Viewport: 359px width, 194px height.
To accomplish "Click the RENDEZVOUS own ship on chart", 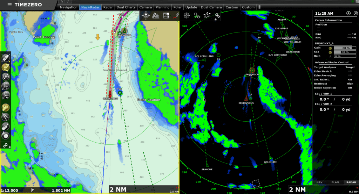I will [x=110, y=94].
